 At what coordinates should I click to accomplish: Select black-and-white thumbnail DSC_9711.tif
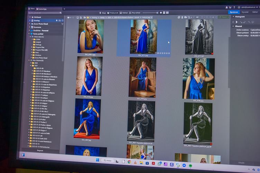pos(199,37)
